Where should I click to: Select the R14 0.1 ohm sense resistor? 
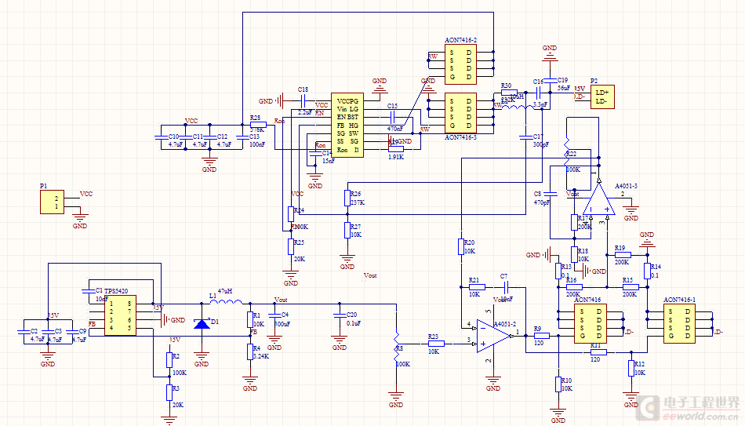(647, 271)
